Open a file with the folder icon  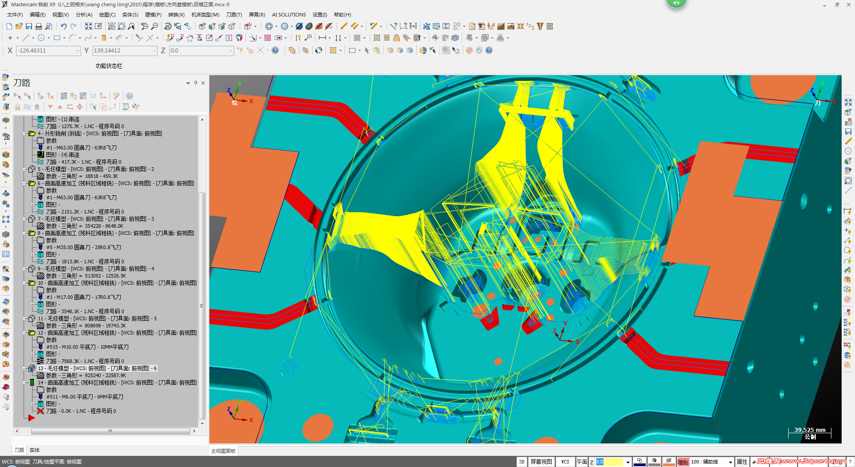click(x=19, y=26)
